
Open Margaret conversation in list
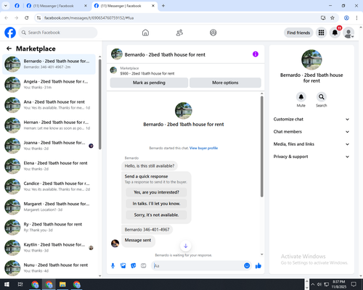(49, 207)
